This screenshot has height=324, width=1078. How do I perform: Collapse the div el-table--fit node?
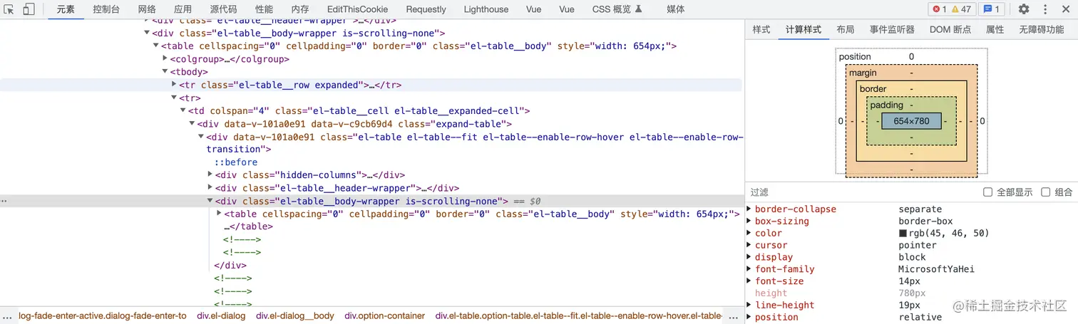202,137
